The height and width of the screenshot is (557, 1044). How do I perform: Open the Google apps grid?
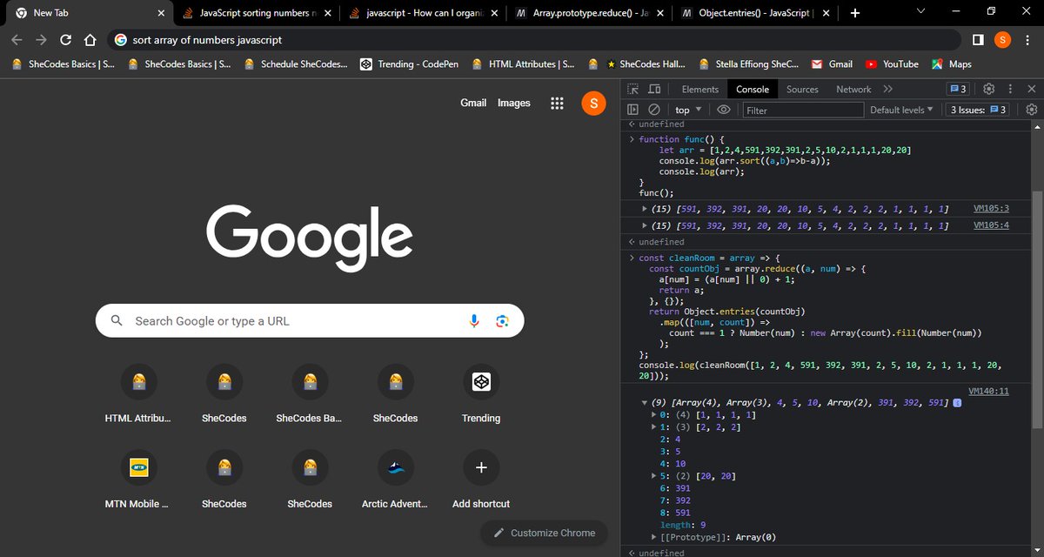pos(558,103)
